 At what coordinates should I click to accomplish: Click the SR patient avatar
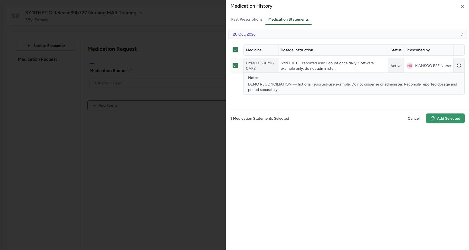[x=15, y=16]
